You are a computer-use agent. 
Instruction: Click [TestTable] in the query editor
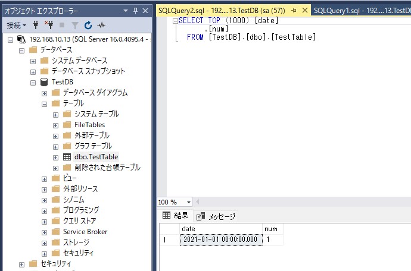[x=294, y=37]
